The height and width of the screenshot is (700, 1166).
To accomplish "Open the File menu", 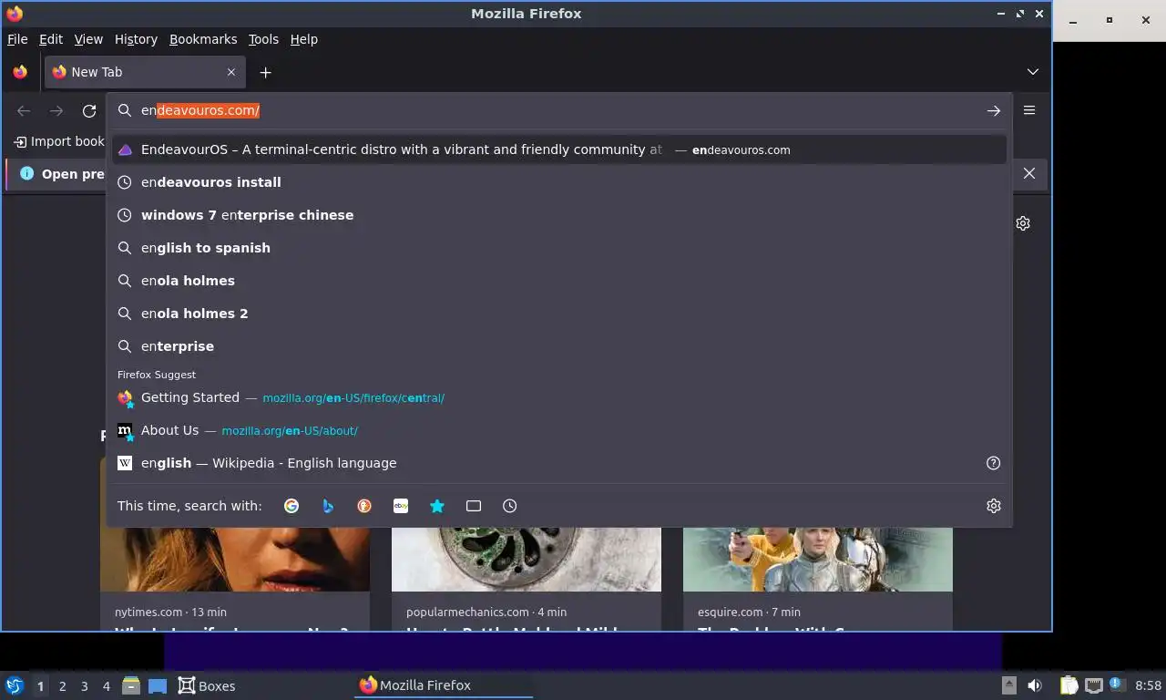I will pyautogui.click(x=17, y=39).
